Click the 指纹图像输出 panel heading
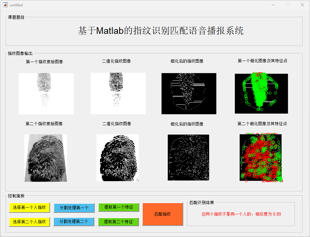 (20, 53)
